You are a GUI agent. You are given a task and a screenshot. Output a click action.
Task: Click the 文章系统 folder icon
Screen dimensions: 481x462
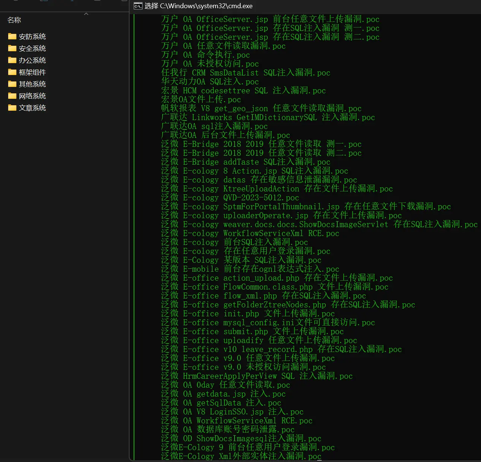[12, 108]
